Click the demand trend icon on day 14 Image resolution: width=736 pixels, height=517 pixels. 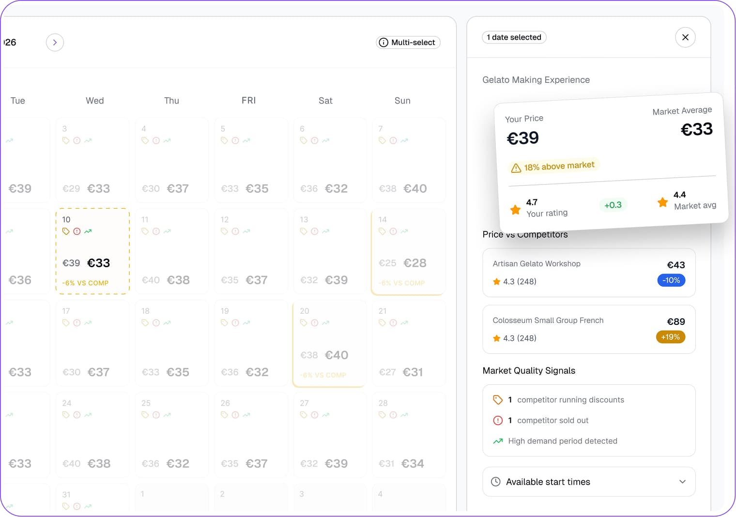(404, 231)
